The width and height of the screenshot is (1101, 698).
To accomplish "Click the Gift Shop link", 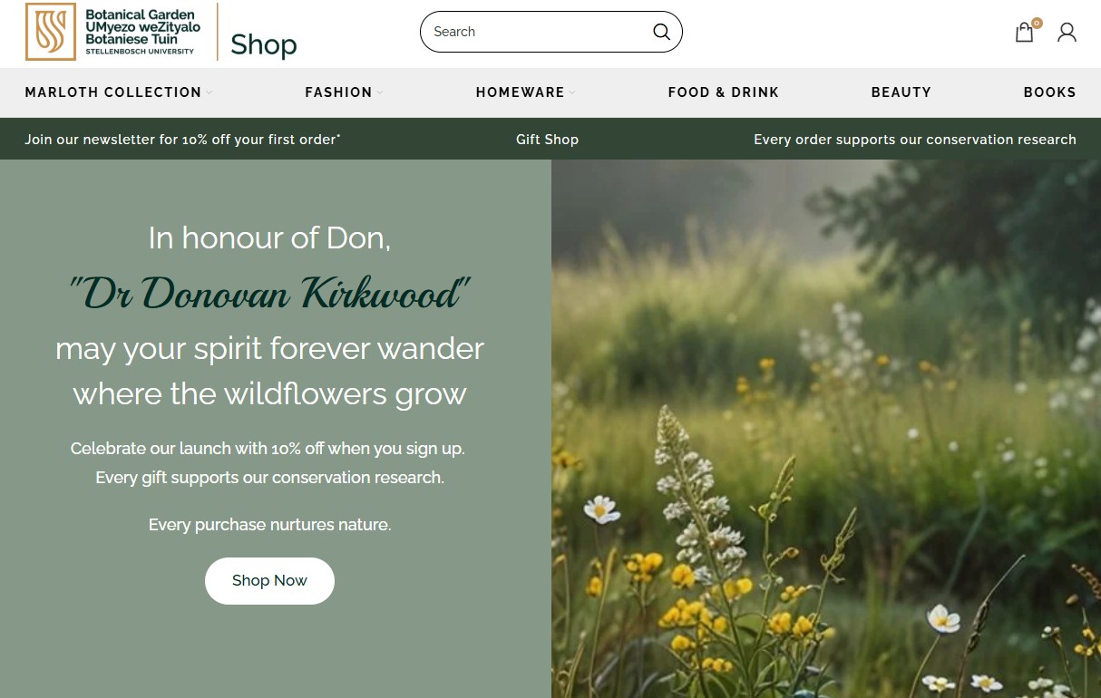I will (x=547, y=140).
